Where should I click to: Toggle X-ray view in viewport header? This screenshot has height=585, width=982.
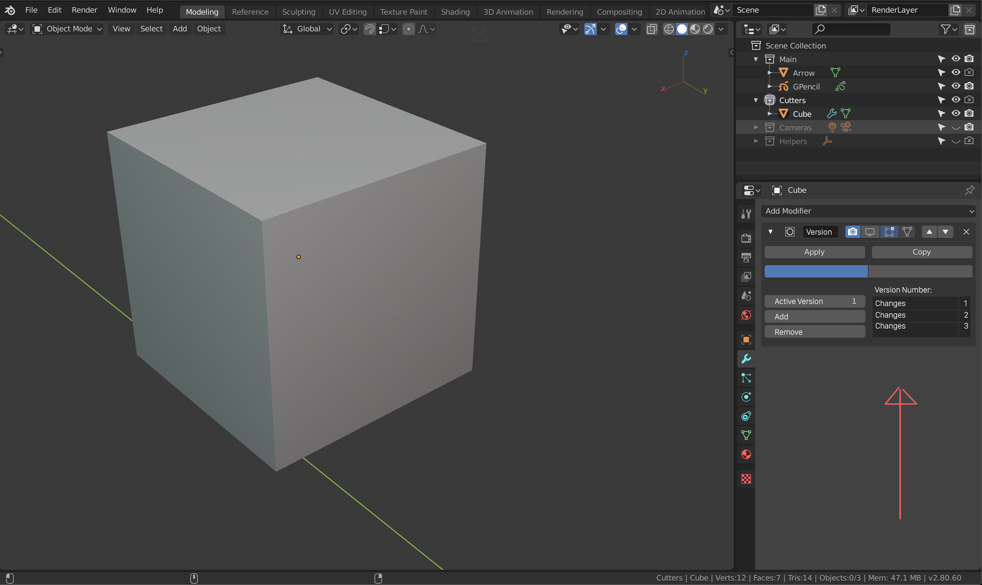652,29
